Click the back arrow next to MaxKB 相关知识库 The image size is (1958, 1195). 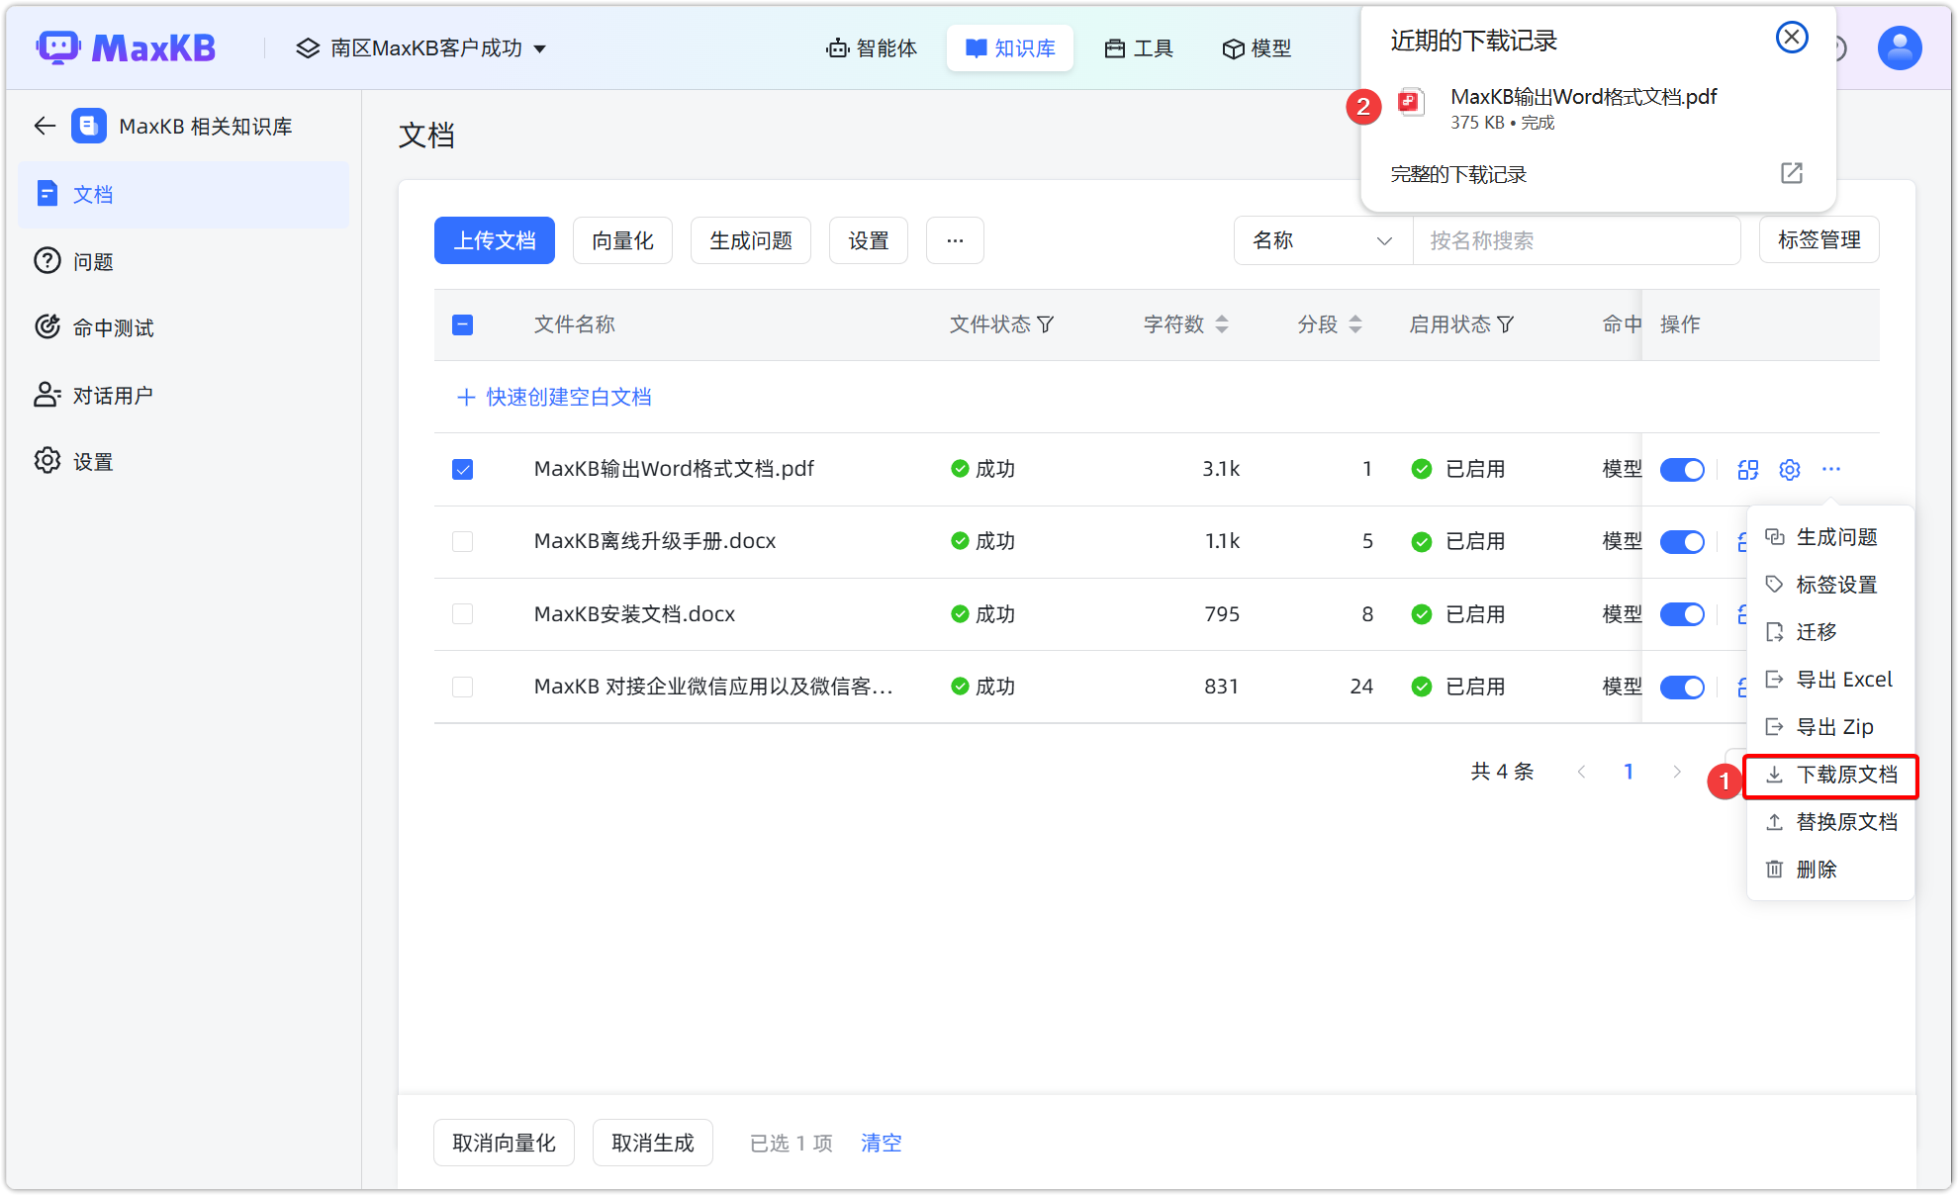[44, 126]
